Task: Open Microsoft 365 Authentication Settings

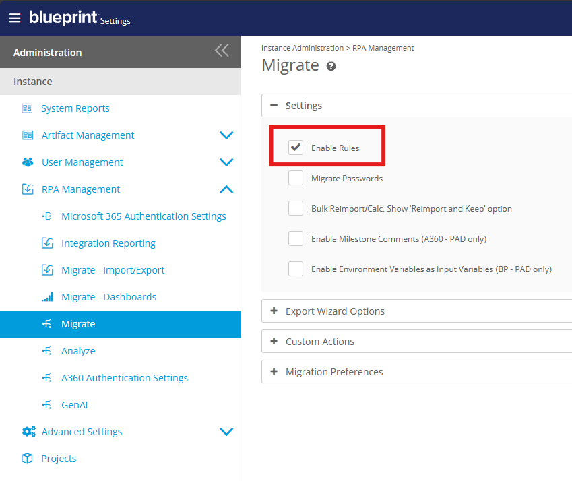Action: click(144, 216)
